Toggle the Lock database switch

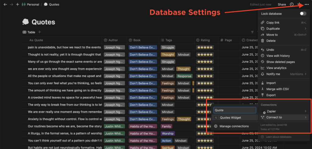click(303, 14)
